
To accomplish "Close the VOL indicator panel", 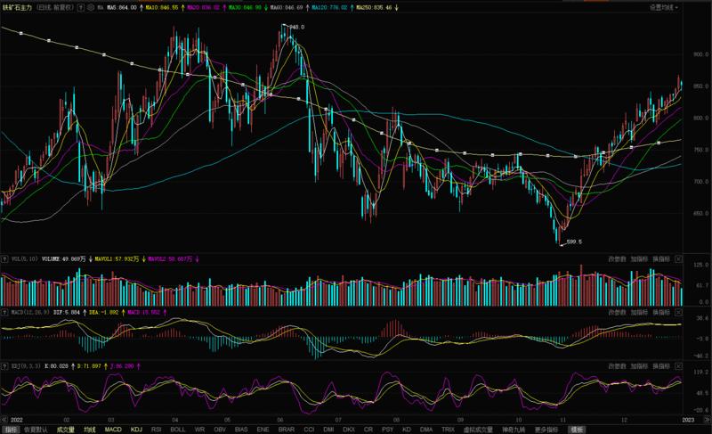I will 678,259.
